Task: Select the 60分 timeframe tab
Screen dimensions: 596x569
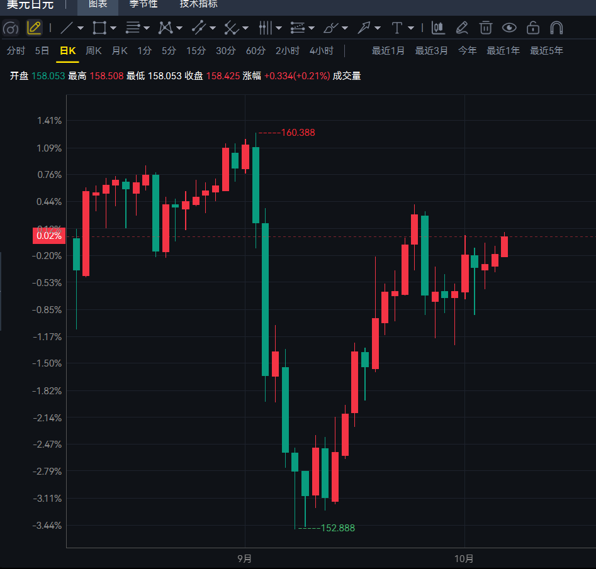Action: pyautogui.click(x=256, y=51)
